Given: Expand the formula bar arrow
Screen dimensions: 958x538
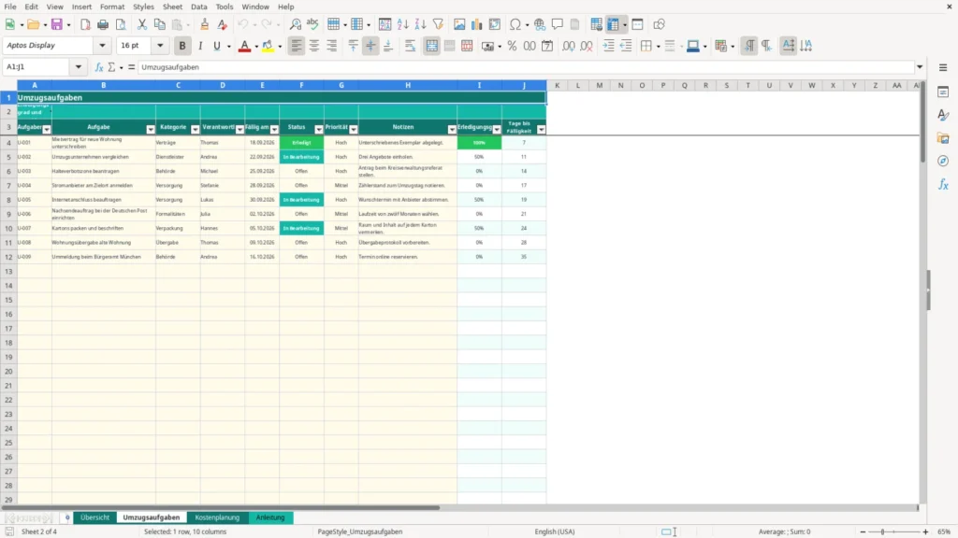Looking at the screenshot, I should click(x=920, y=67).
